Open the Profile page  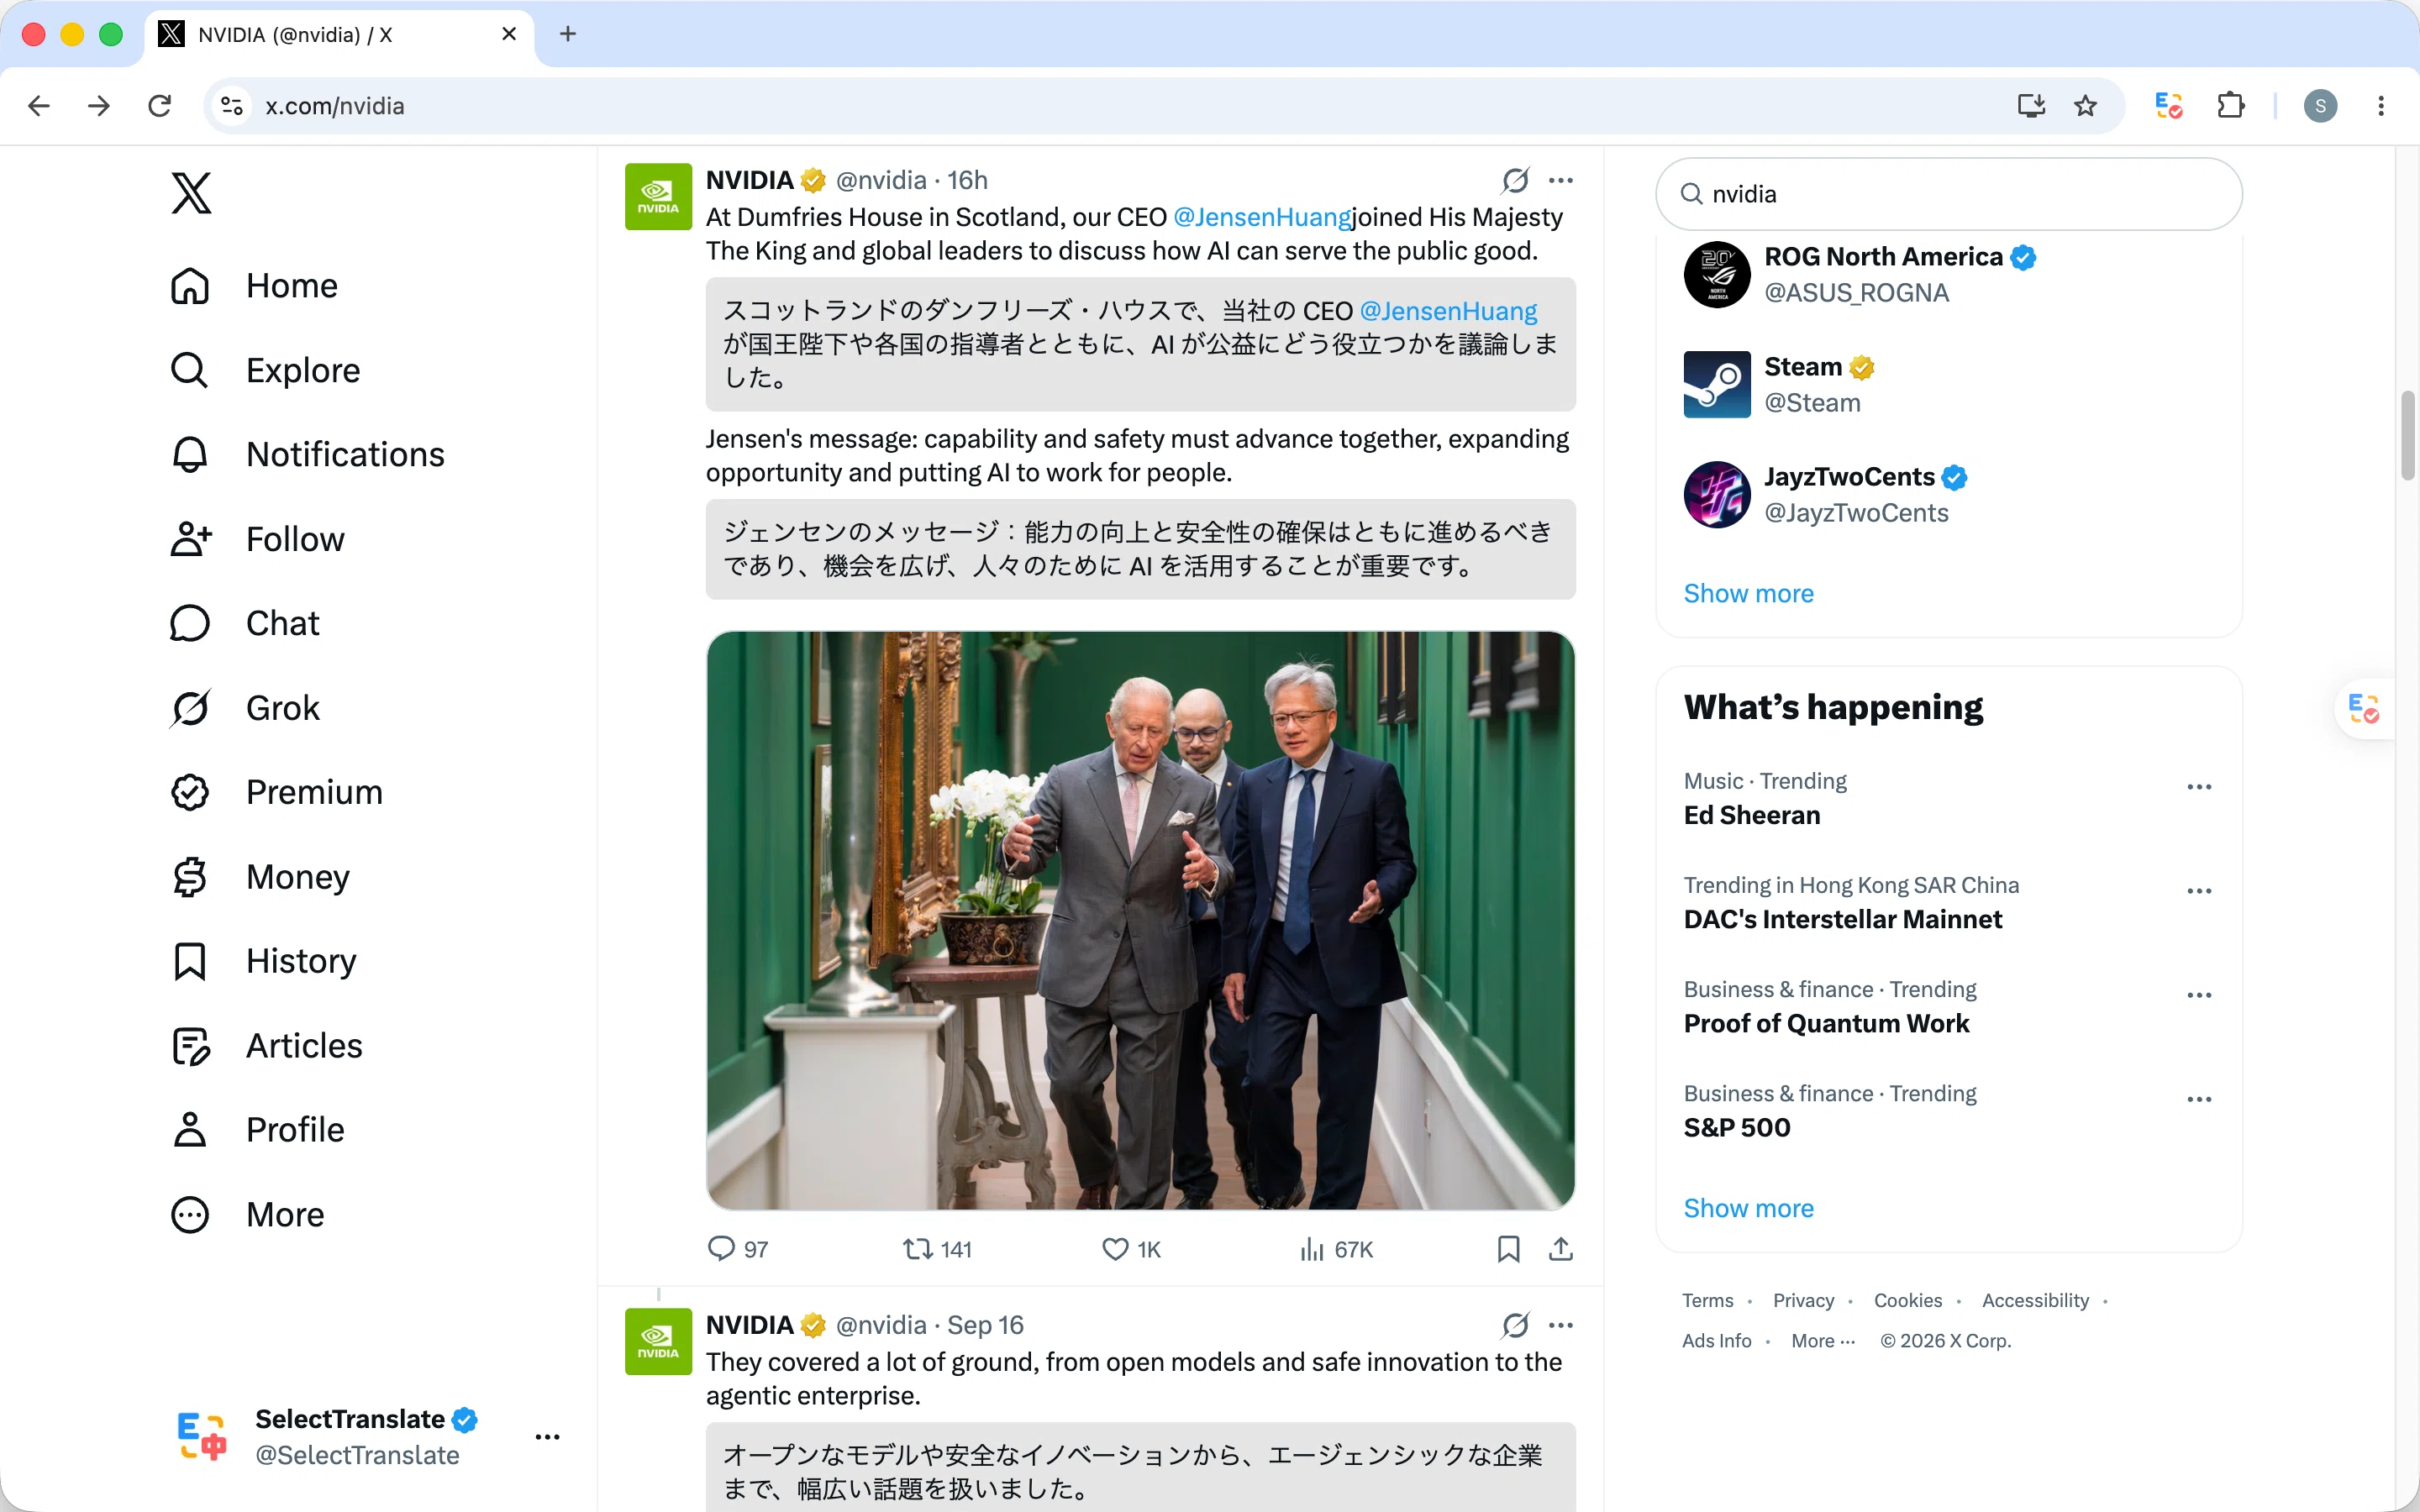[x=257, y=1130]
